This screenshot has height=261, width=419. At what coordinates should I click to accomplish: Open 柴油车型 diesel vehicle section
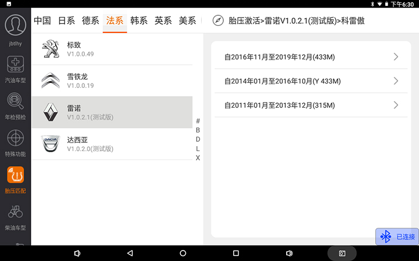tap(15, 217)
